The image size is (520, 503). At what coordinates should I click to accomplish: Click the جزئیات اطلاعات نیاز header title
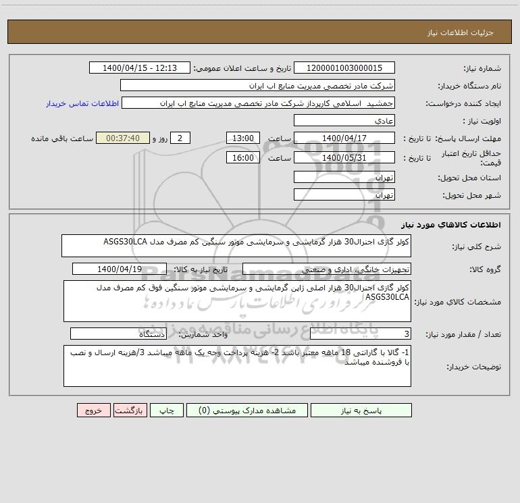(x=461, y=32)
